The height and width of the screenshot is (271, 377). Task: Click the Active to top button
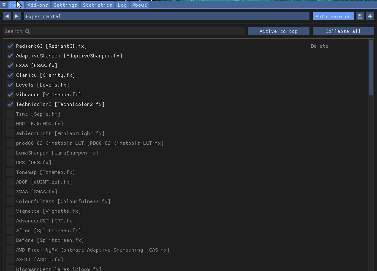pos(279,31)
